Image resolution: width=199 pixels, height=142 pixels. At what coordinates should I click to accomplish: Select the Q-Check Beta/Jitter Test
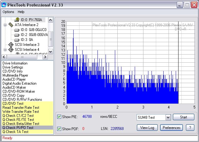[x=27, y=124]
